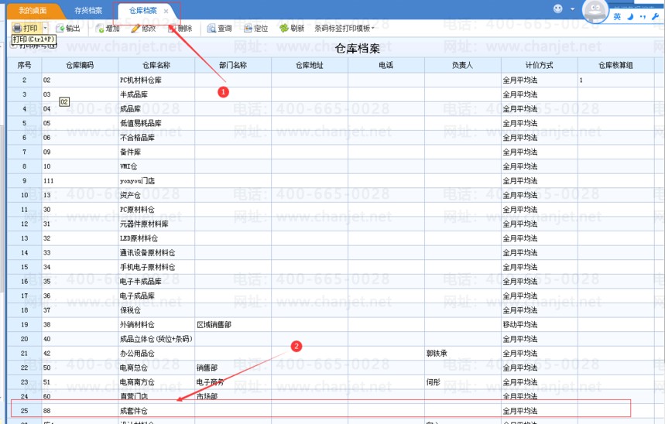This screenshot has width=665, height=424.
Task: Click the 定位 locate icon
Action: tap(248, 29)
